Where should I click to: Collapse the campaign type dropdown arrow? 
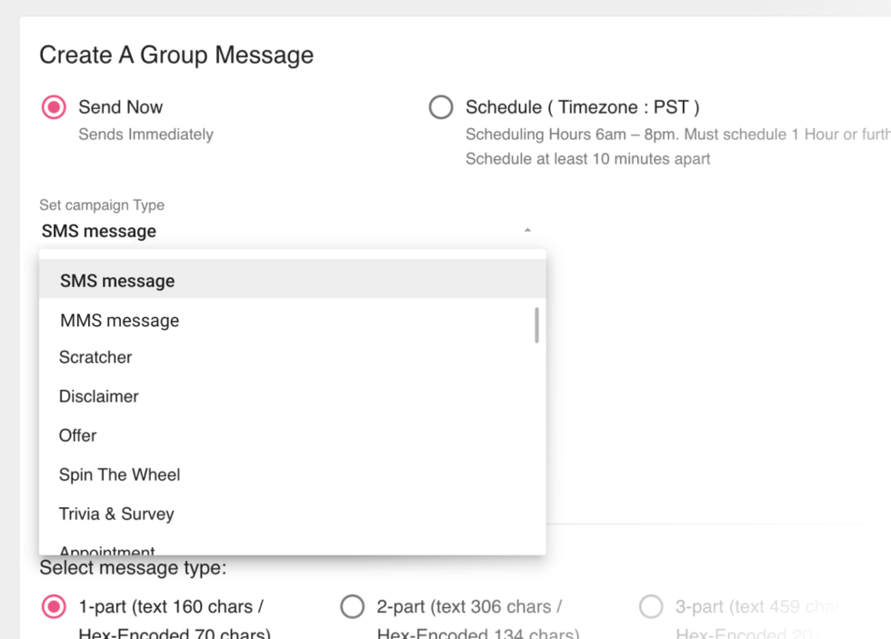click(527, 230)
